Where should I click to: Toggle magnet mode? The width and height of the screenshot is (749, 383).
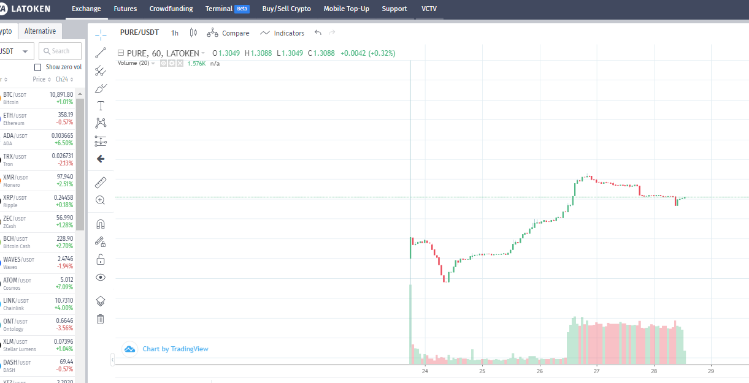tap(101, 224)
